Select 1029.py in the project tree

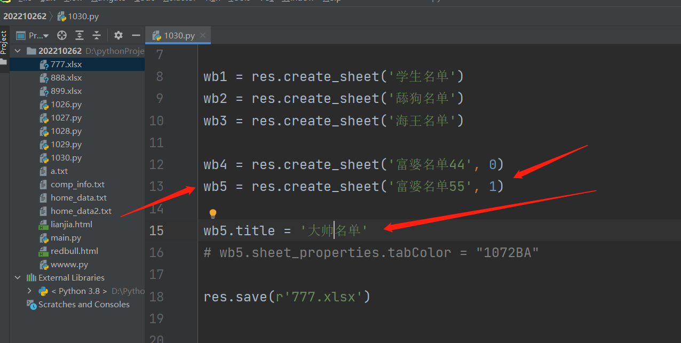coord(66,144)
